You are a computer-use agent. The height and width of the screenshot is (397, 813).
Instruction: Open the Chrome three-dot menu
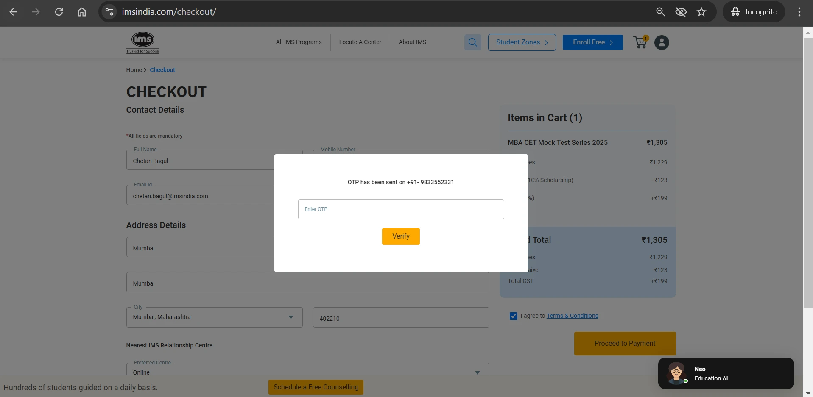point(799,12)
